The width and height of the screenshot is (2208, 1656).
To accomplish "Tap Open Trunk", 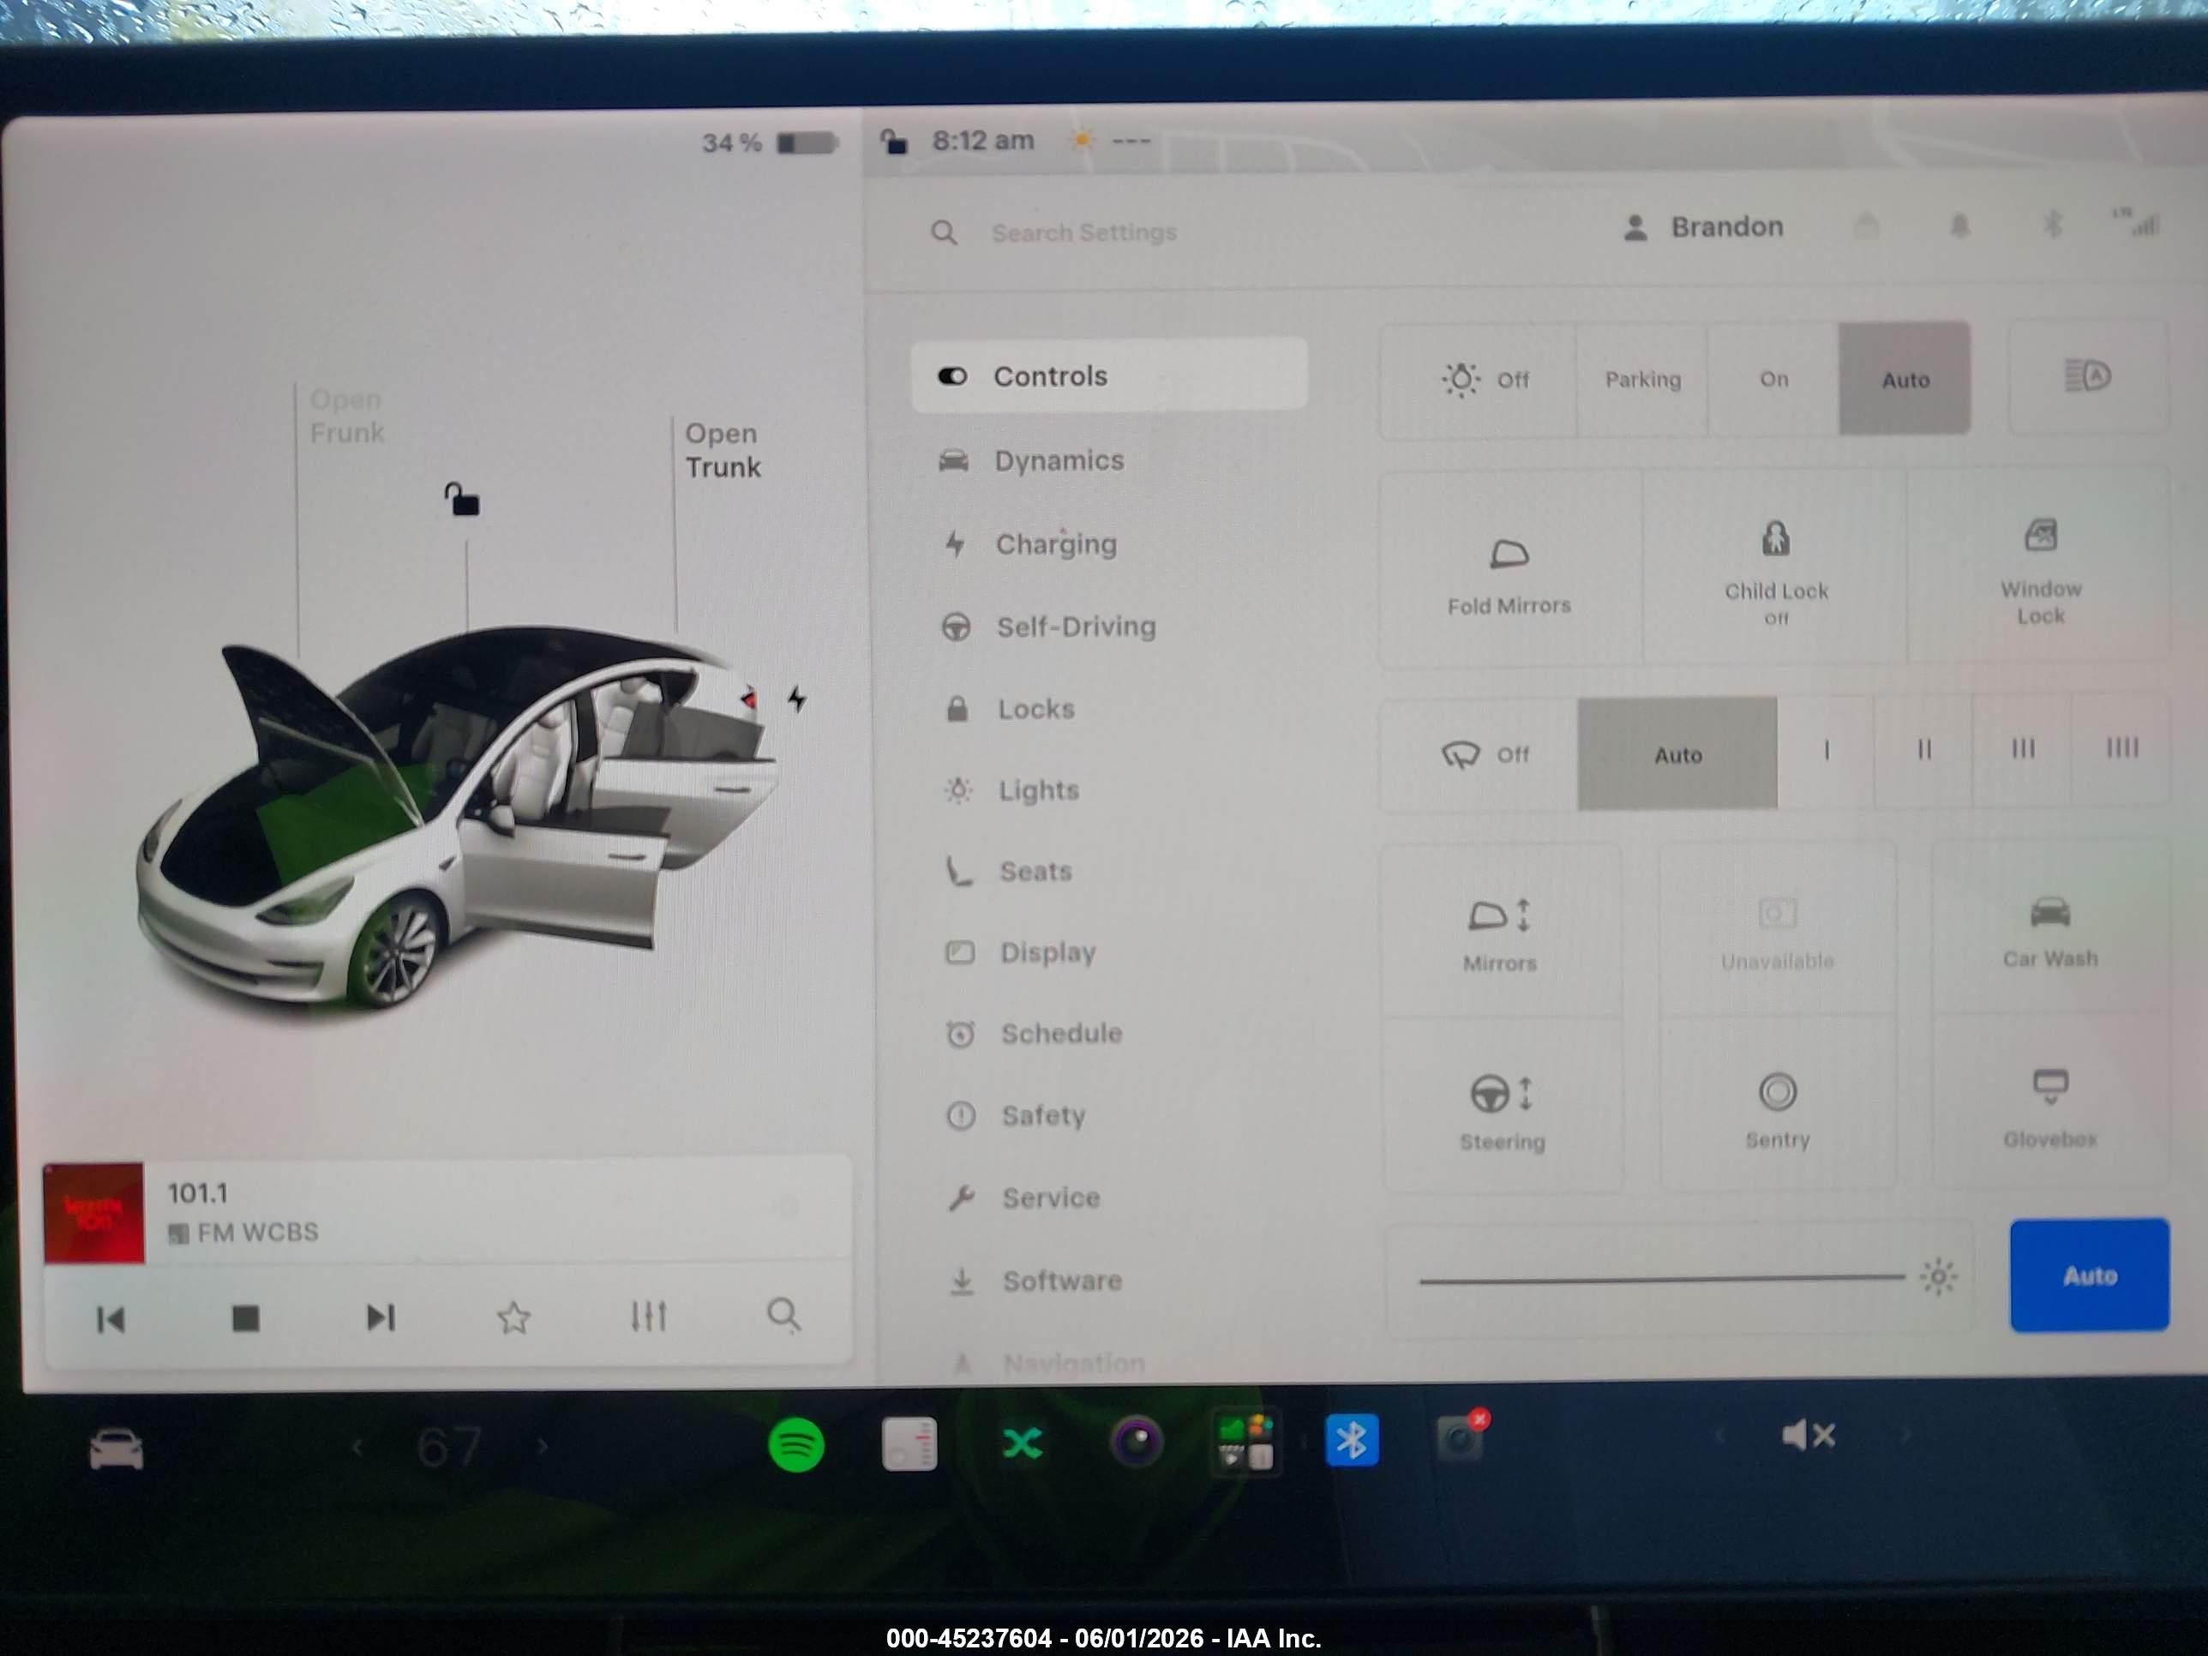I will coord(723,450).
